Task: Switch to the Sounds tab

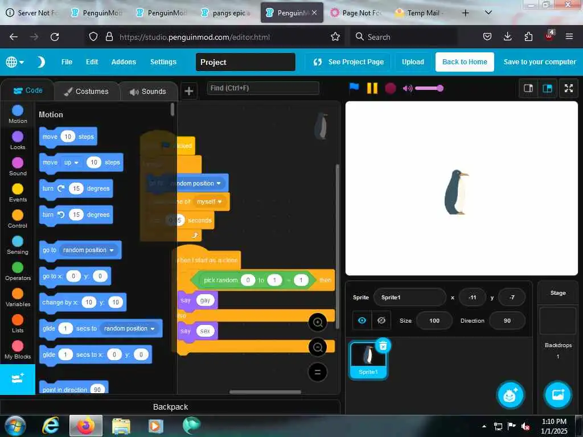Action: click(148, 92)
